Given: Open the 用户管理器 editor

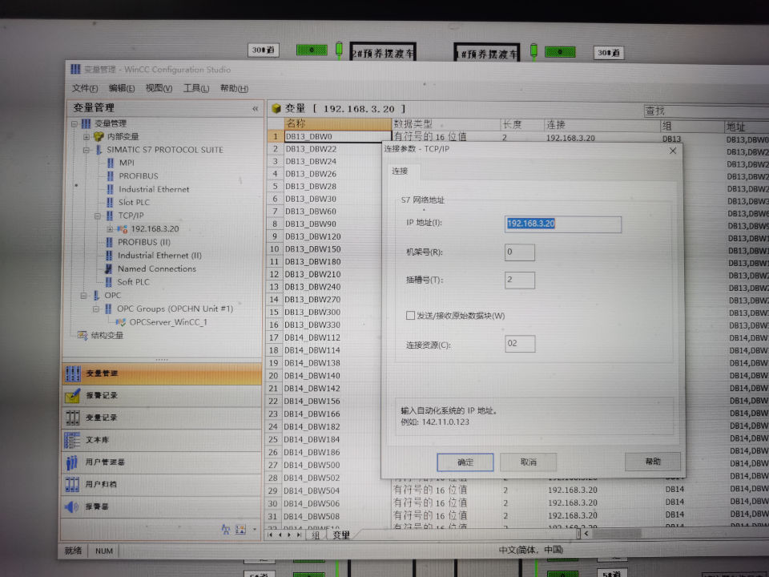Looking at the screenshot, I should coord(163,462).
